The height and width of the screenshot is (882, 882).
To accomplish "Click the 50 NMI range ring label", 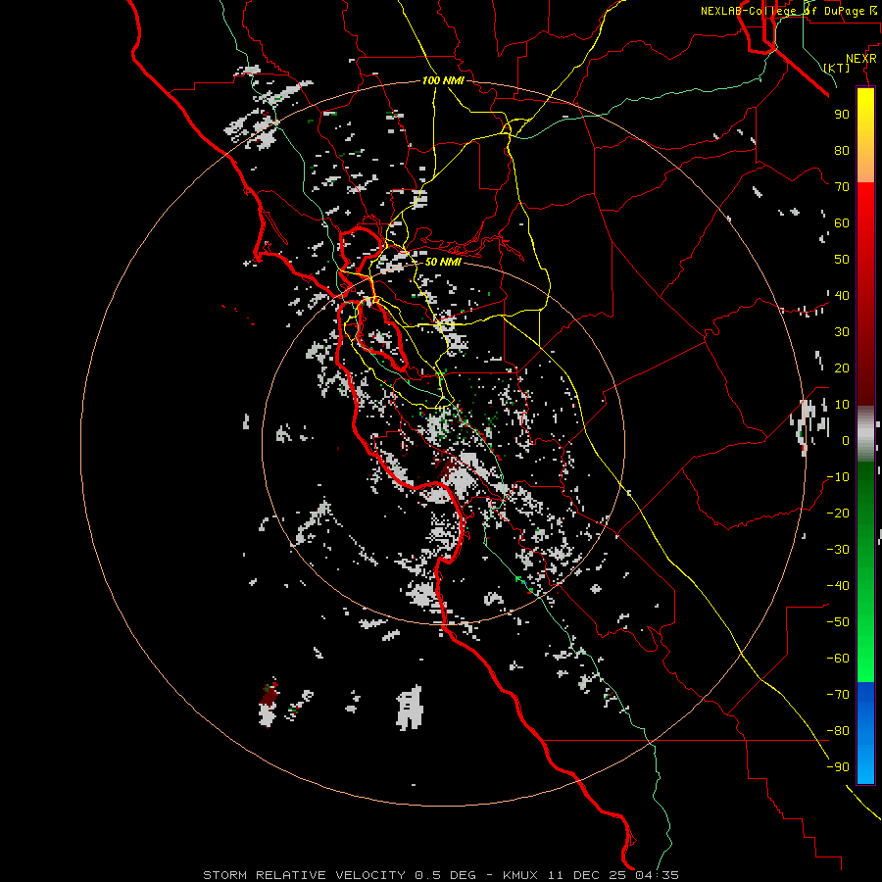I will pos(443,262).
